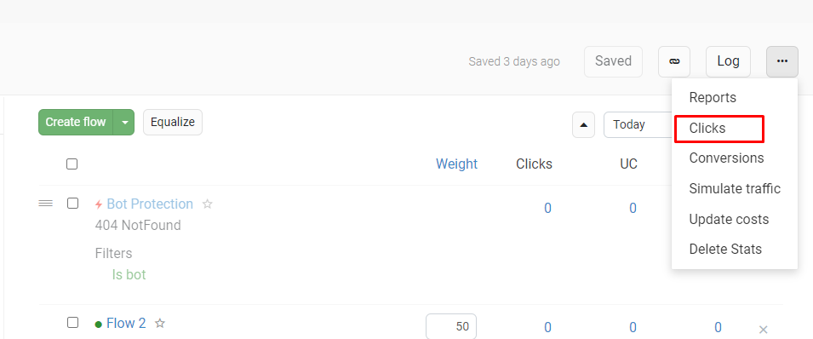Check the Bot Protection row checkbox
Image resolution: width=813 pixels, height=339 pixels.
pyautogui.click(x=72, y=204)
